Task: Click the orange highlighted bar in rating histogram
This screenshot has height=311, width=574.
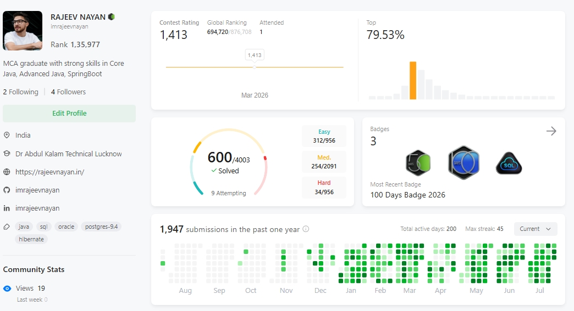Action: (413, 80)
